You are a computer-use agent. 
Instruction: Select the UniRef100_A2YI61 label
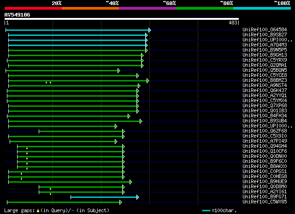(x=265, y=192)
